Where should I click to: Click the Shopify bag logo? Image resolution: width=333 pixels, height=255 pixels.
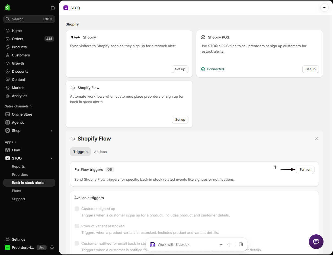point(8,8)
